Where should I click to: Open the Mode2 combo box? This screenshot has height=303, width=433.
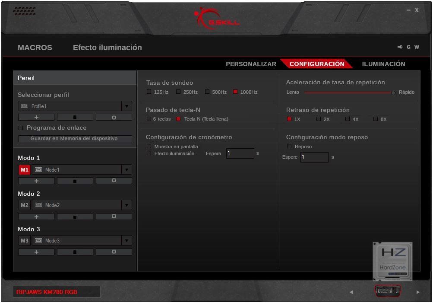(82, 205)
